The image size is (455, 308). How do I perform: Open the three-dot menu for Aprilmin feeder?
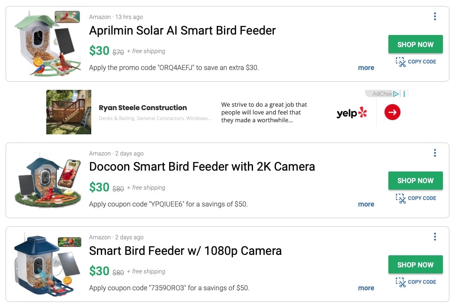tap(435, 16)
